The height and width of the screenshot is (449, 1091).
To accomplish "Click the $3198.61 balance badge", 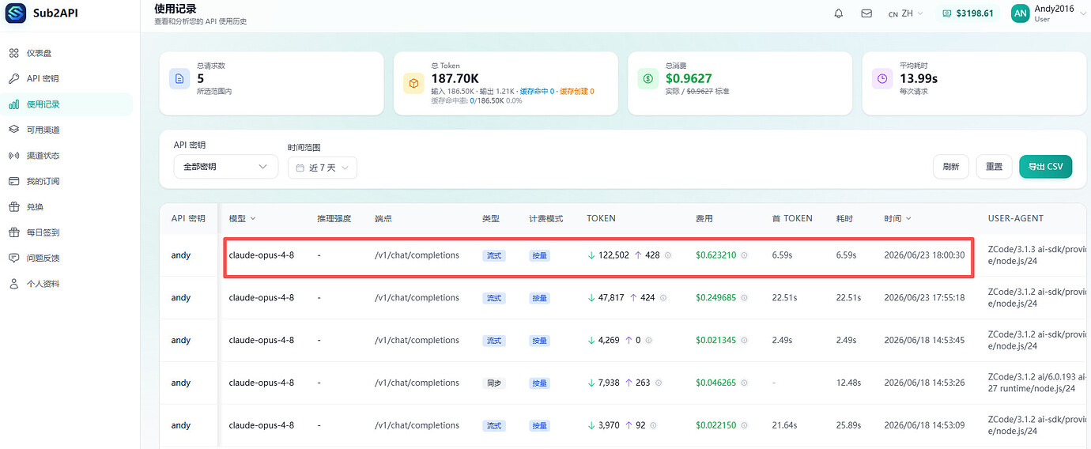I will pos(968,13).
